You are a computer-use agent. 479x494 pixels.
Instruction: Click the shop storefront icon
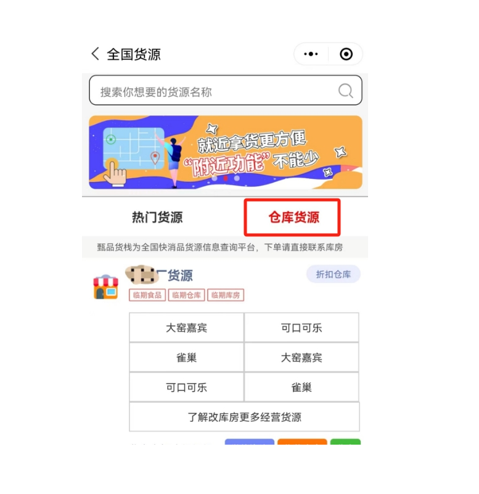point(106,287)
